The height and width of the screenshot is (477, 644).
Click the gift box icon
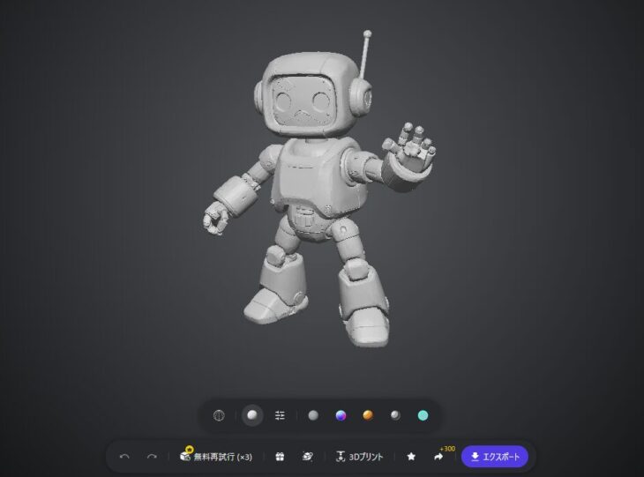(280, 457)
